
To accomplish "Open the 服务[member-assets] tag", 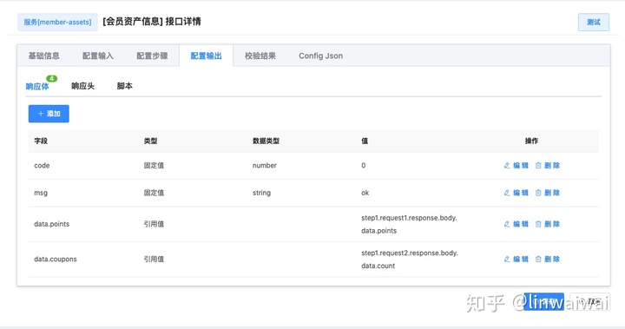I will (57, 23).
